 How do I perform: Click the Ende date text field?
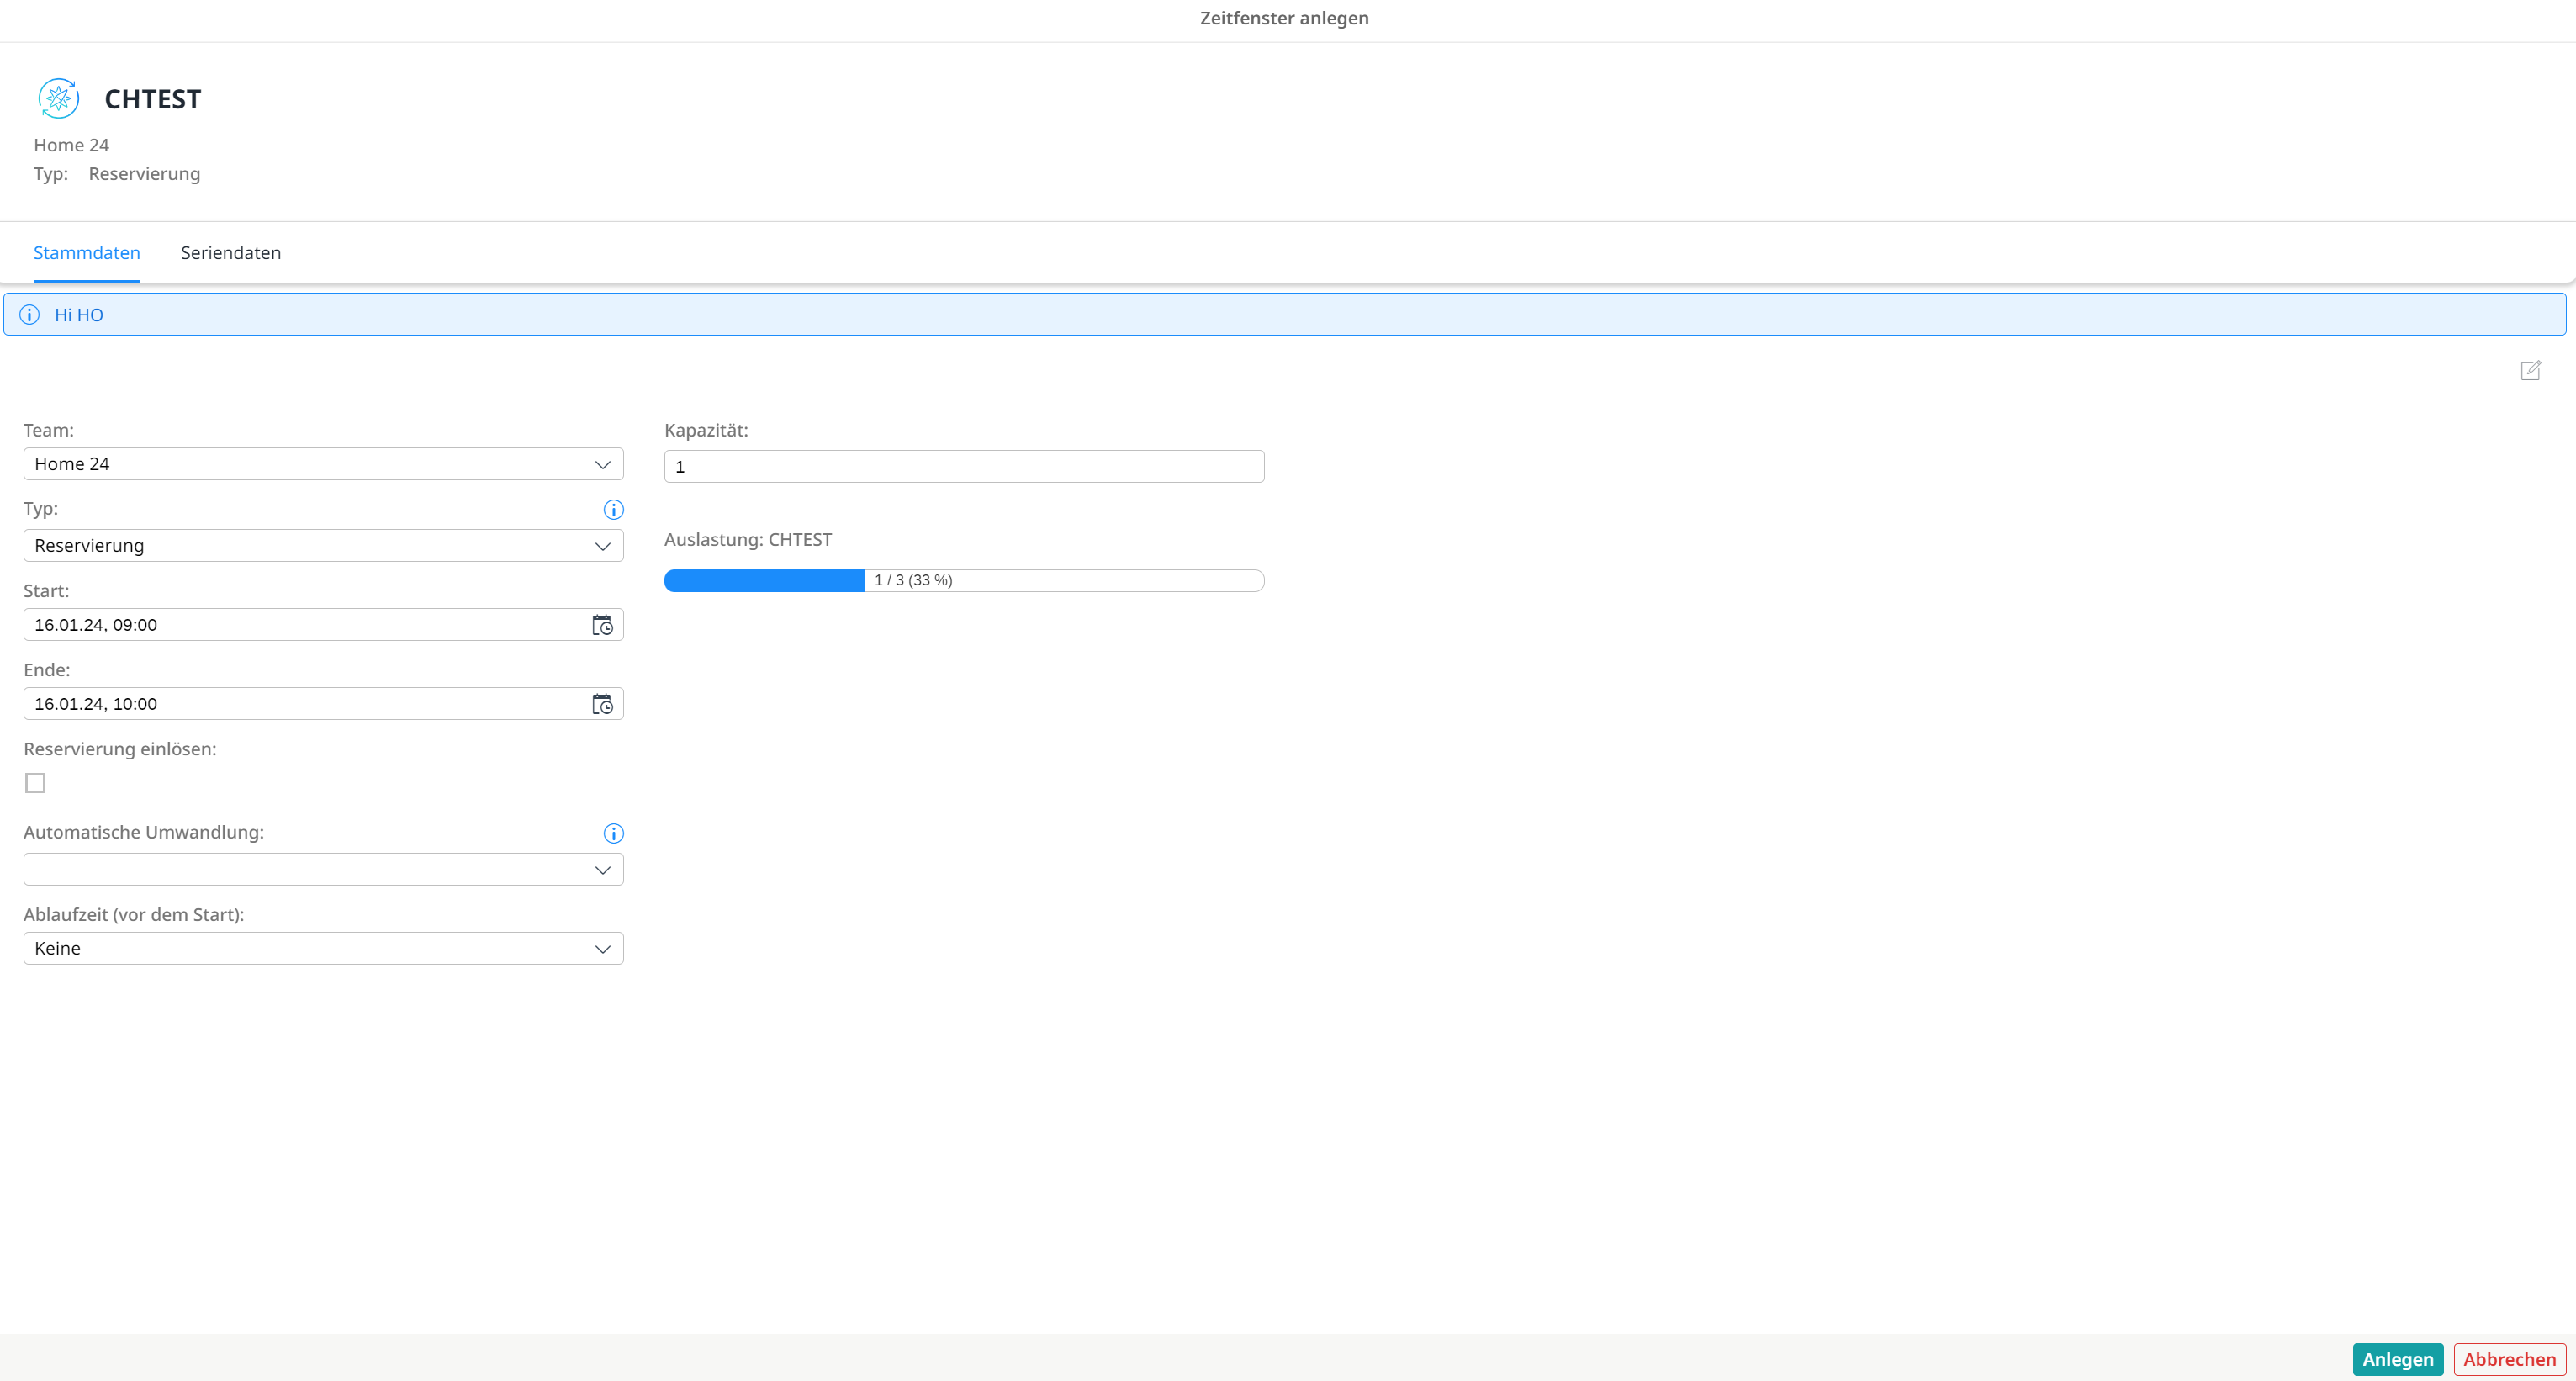click(x=300, y=704)
